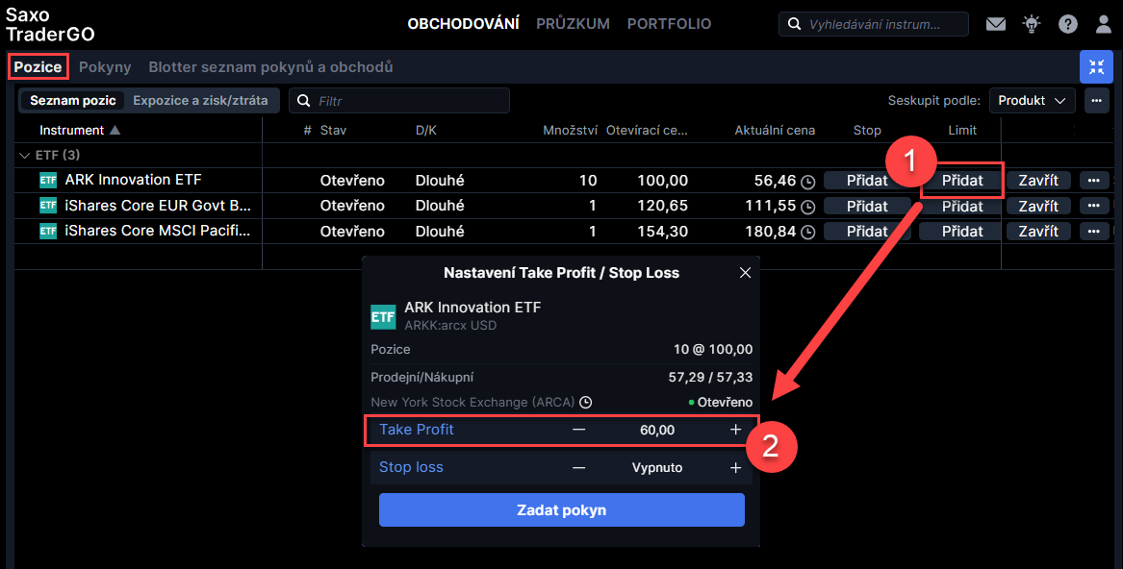Decrease Take Profit value with minus
Screen dimensions: 1123x569
[x=578, y=430]
